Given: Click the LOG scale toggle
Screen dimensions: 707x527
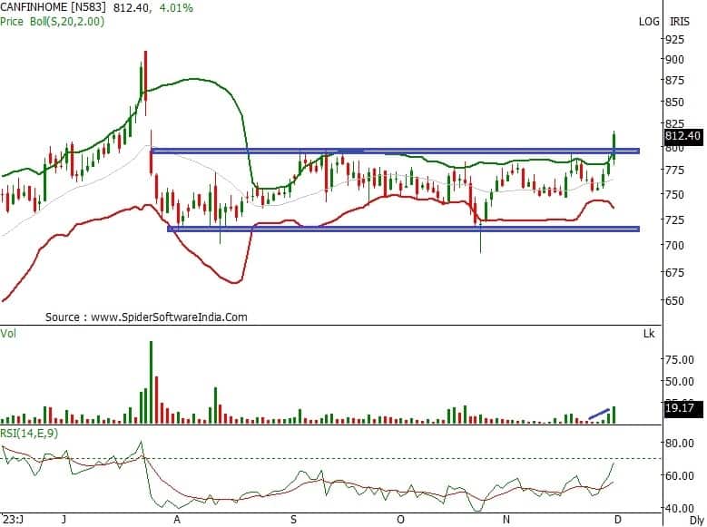Looking at the screenshot, I should pos(649,21).
